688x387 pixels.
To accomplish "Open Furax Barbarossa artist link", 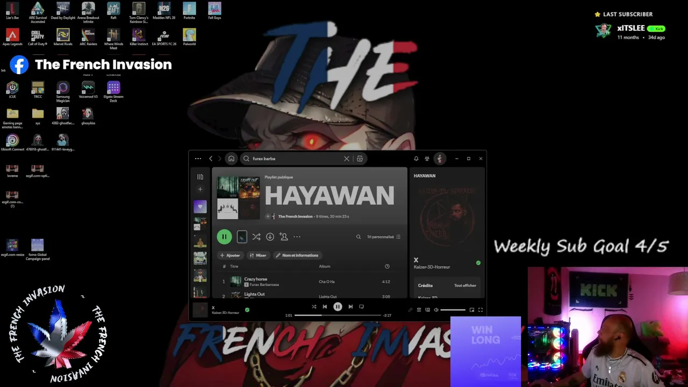I will point(264,285).
